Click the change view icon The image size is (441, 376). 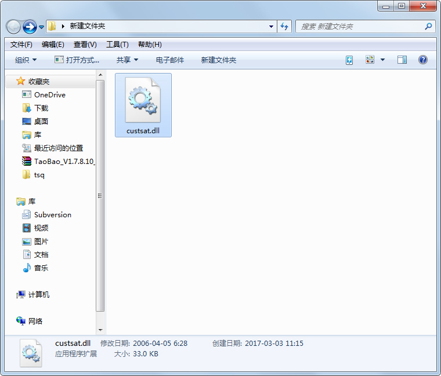370,60
